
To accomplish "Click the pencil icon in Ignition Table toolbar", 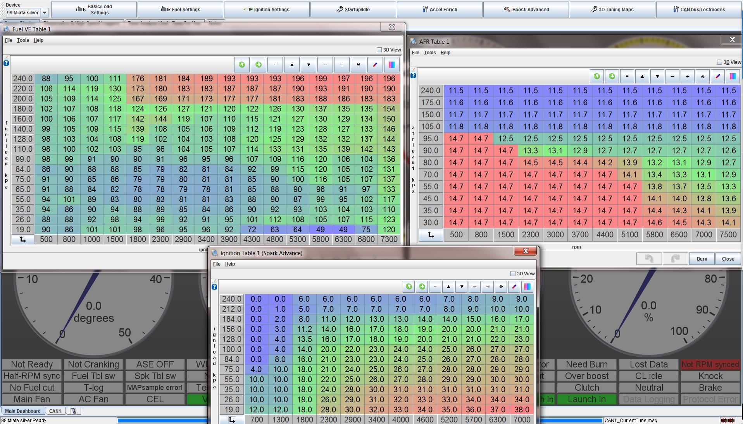I will [x=514, y=287].
